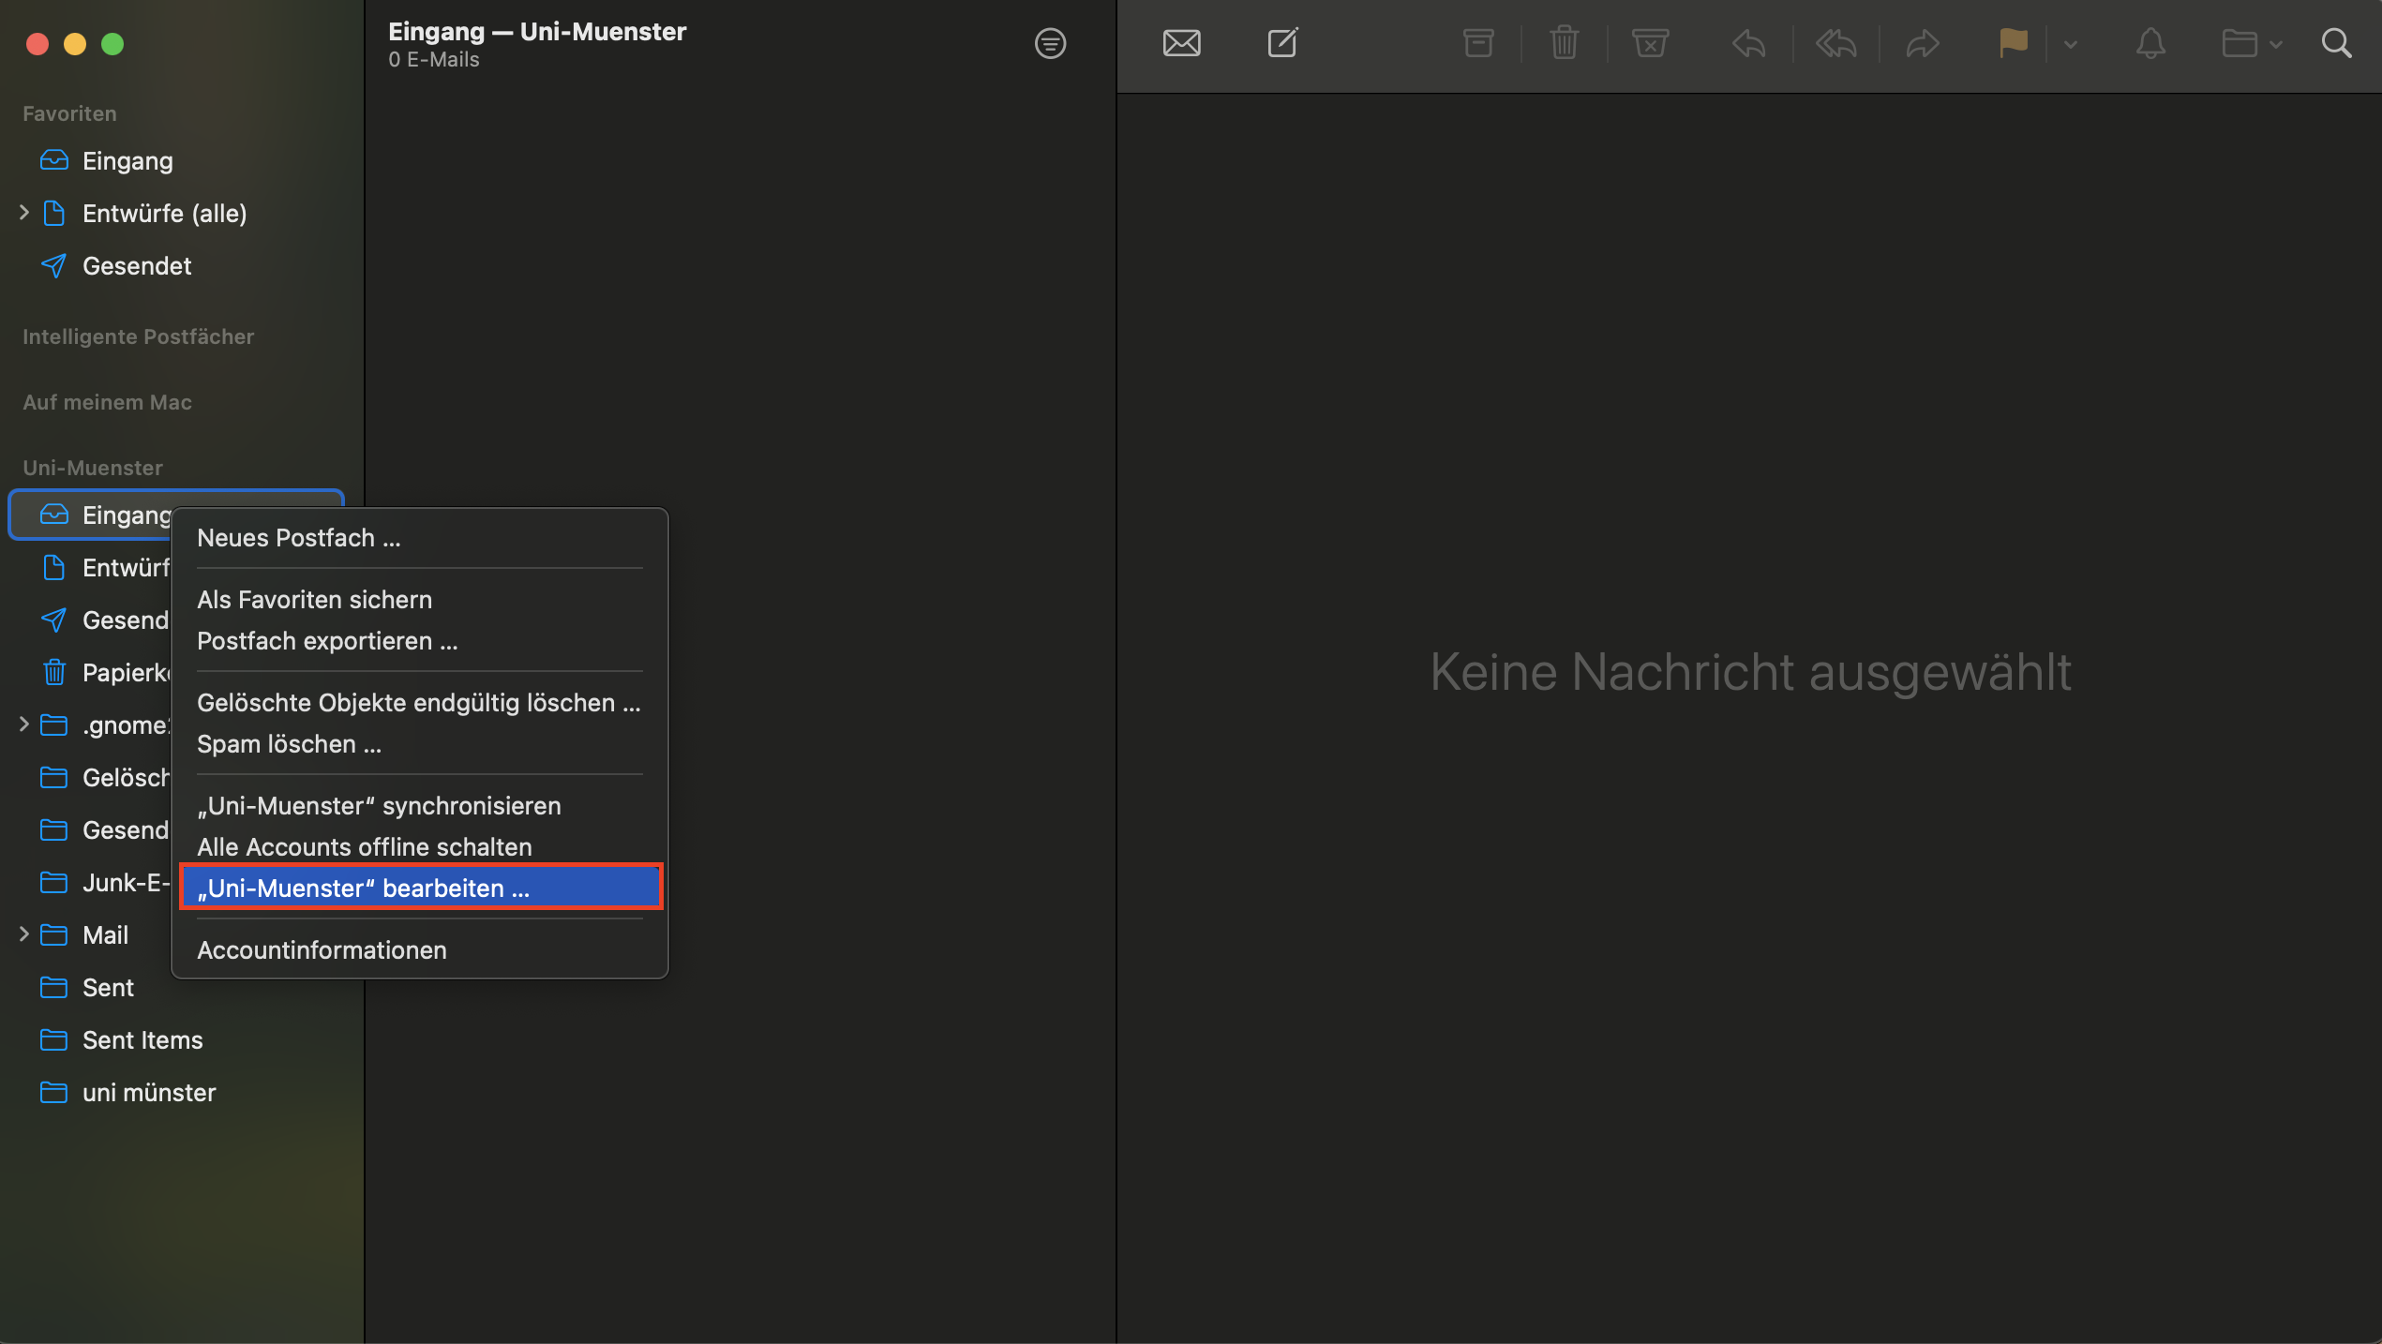
Task: Click the Archive box toolbar icon
Action: (1478, 43)
